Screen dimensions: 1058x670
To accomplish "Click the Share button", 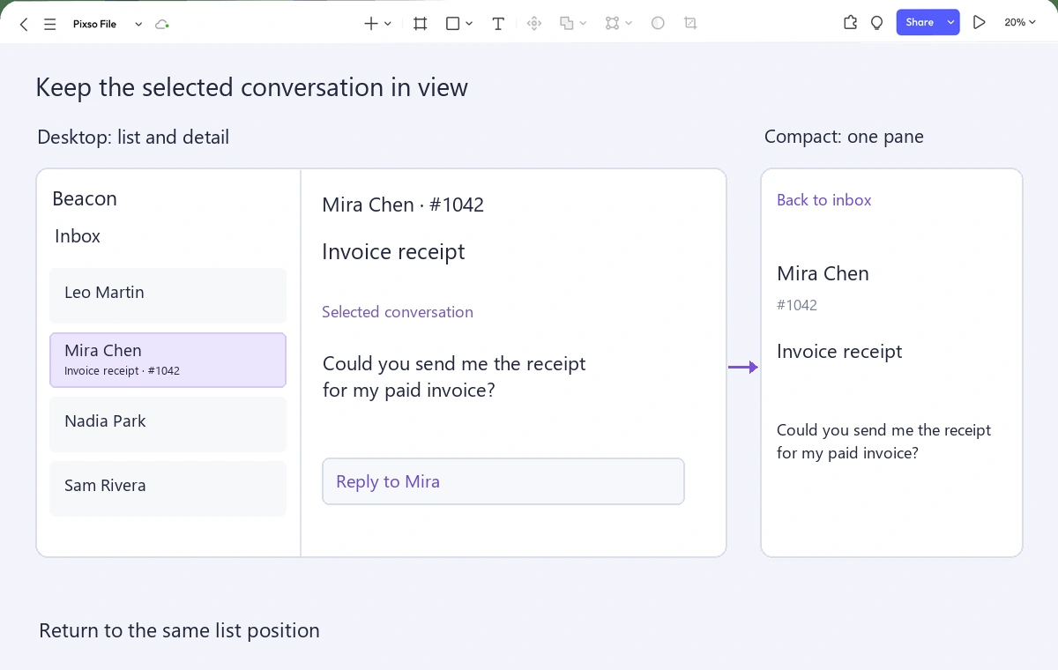I will 920,23.
